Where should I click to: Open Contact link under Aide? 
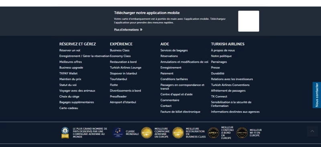(x=166, y=106)
